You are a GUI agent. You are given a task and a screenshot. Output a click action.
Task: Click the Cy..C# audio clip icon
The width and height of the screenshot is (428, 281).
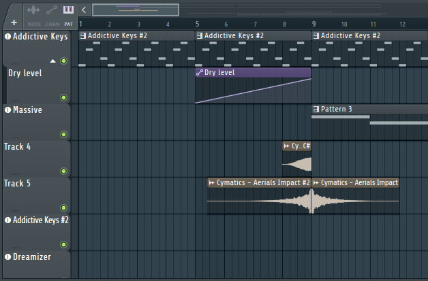(287, 146)
